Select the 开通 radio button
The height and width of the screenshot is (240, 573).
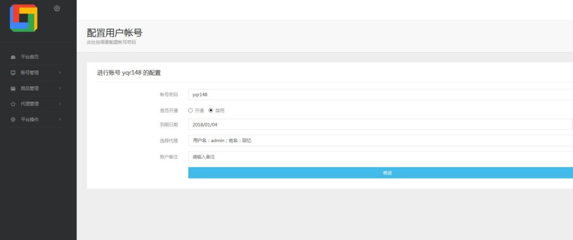pos(190,110)
